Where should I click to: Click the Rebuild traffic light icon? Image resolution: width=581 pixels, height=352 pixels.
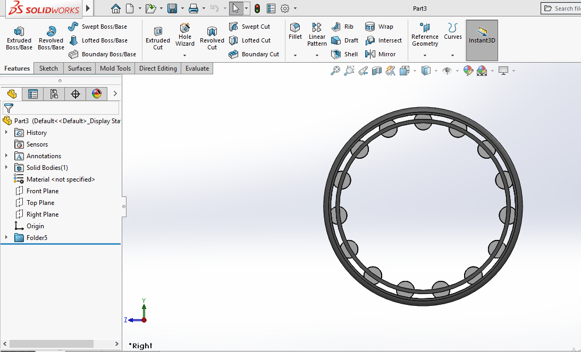(x=257, y=8)
